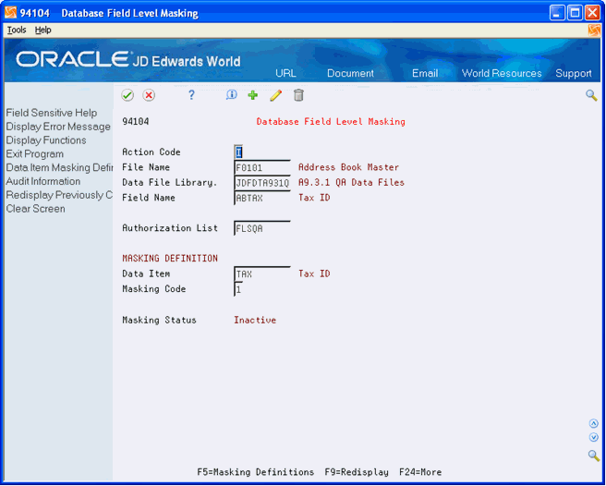Select Display Functions in sidebar
This screenshot has width=606, height=486.
click(x=46, y=140)
